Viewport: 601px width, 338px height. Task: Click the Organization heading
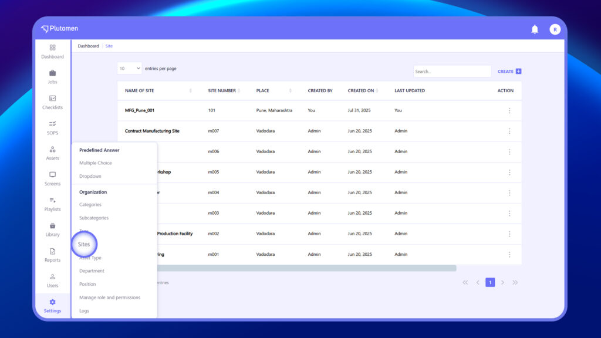[x=93, y=192]
